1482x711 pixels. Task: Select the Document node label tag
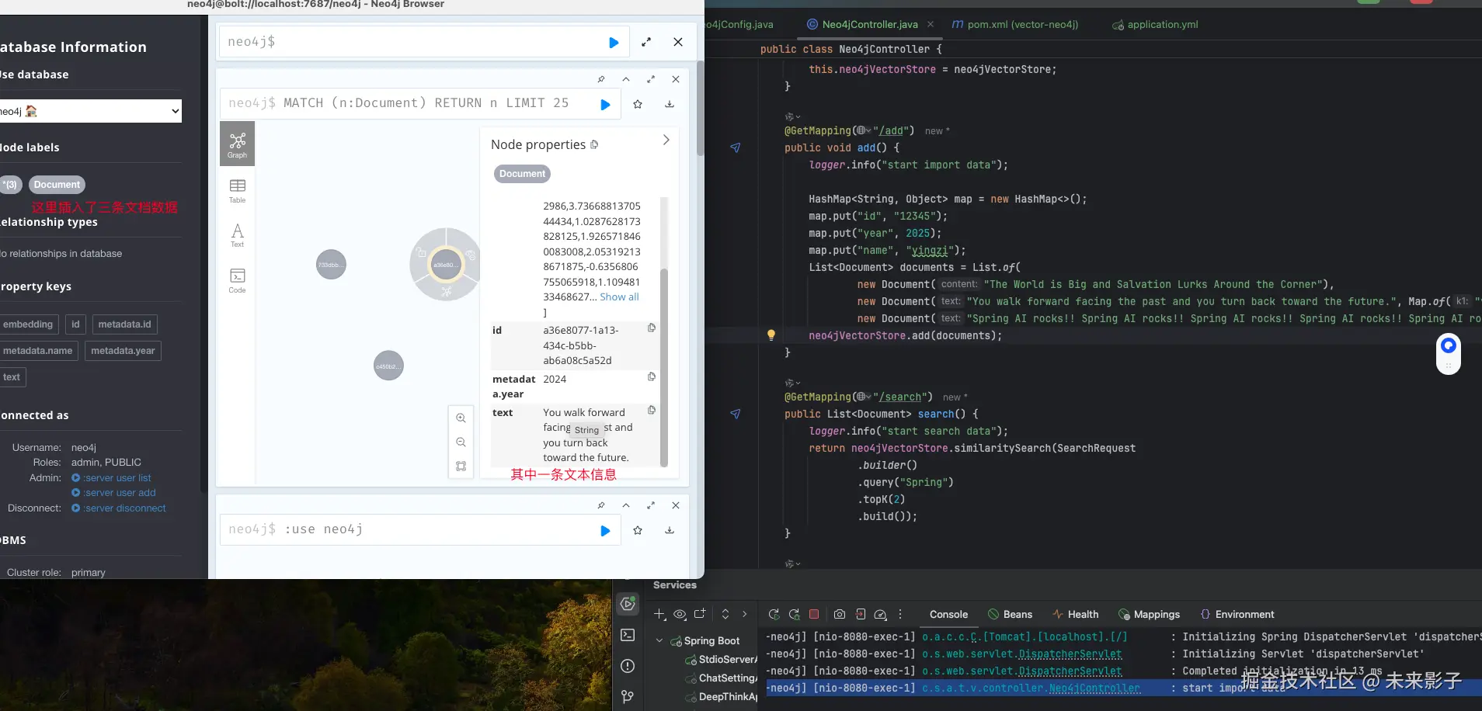coord(57,185)
